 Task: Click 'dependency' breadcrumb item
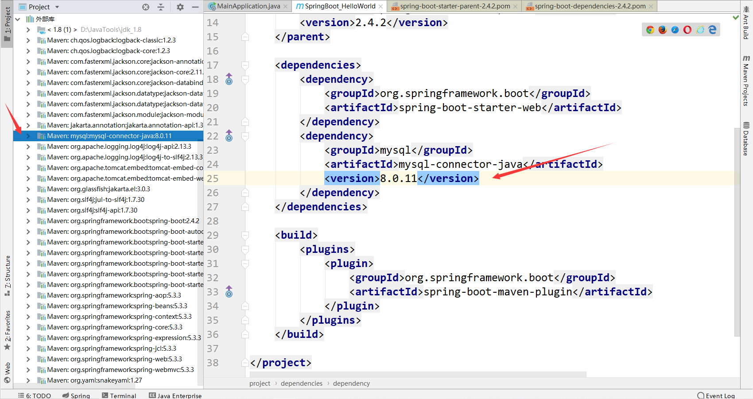pos(351,384)
